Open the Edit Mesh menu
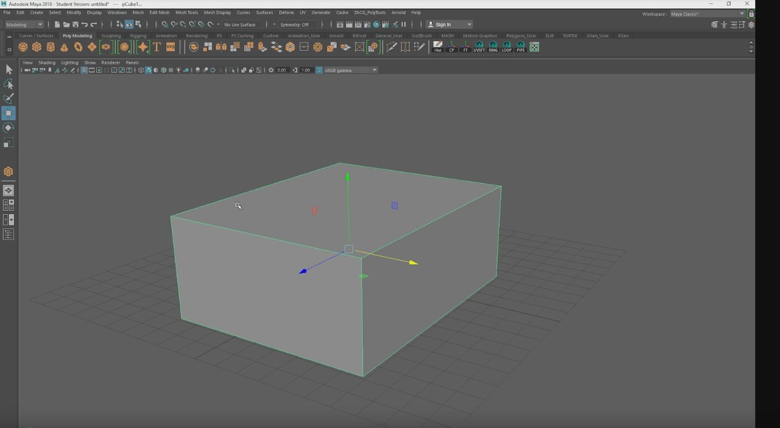Viewport: 780px width, 428px height. [x=159, y=12]
